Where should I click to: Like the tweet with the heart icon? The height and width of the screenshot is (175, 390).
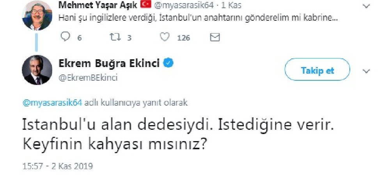point(165,37)
